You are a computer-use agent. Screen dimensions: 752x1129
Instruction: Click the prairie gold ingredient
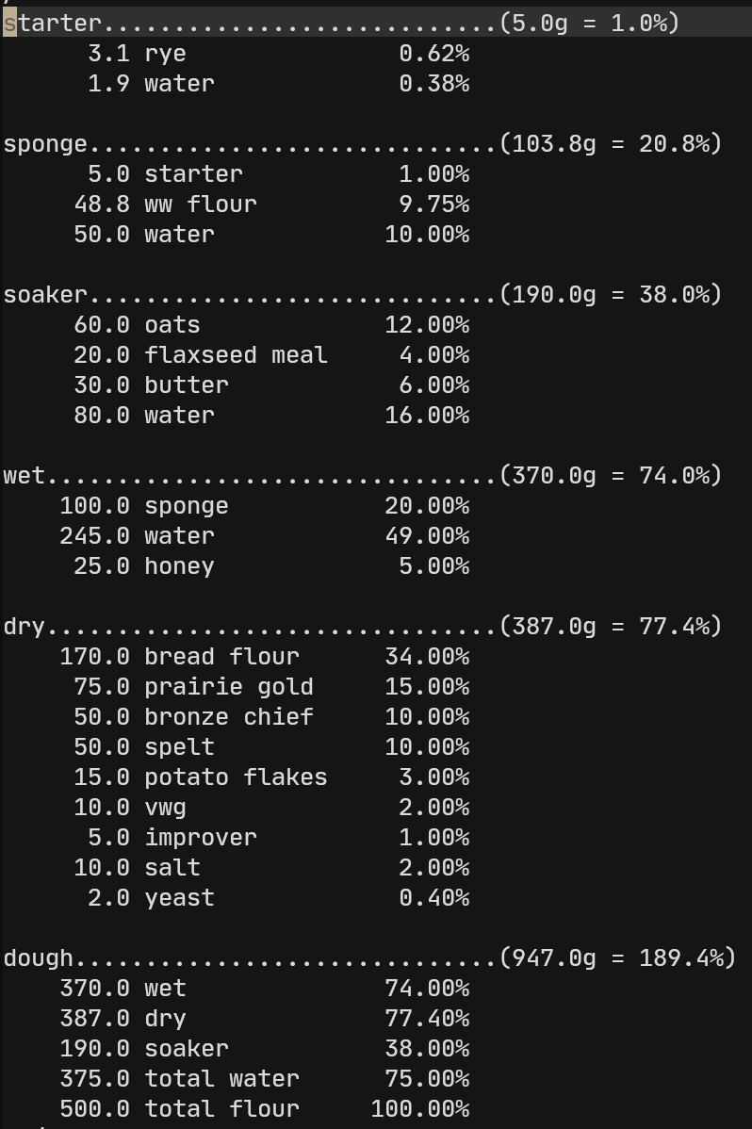tap(228, 687)
